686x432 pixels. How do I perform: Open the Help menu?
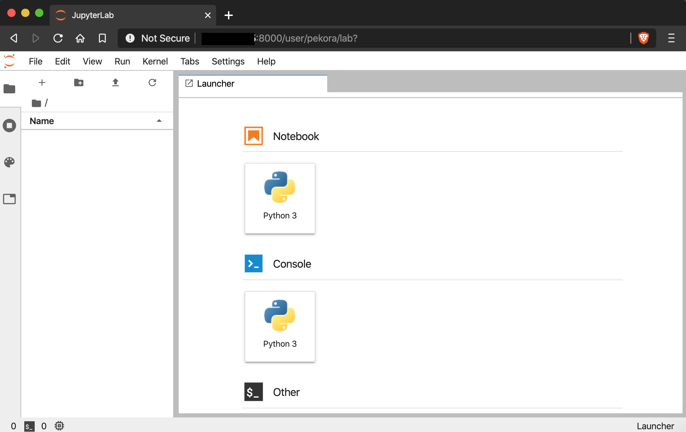pos(266,61)
